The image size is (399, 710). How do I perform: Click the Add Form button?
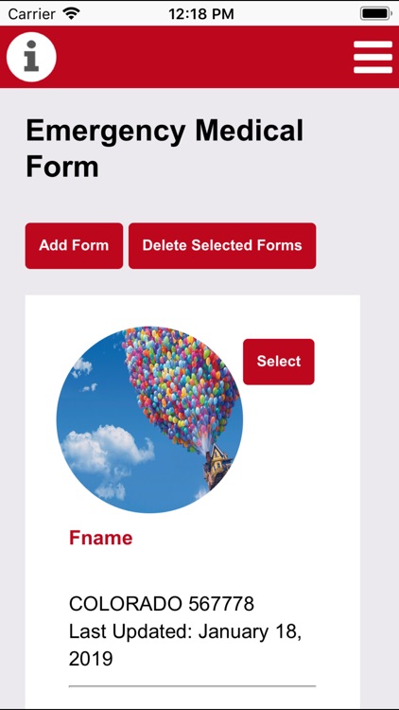coord(74,245)
